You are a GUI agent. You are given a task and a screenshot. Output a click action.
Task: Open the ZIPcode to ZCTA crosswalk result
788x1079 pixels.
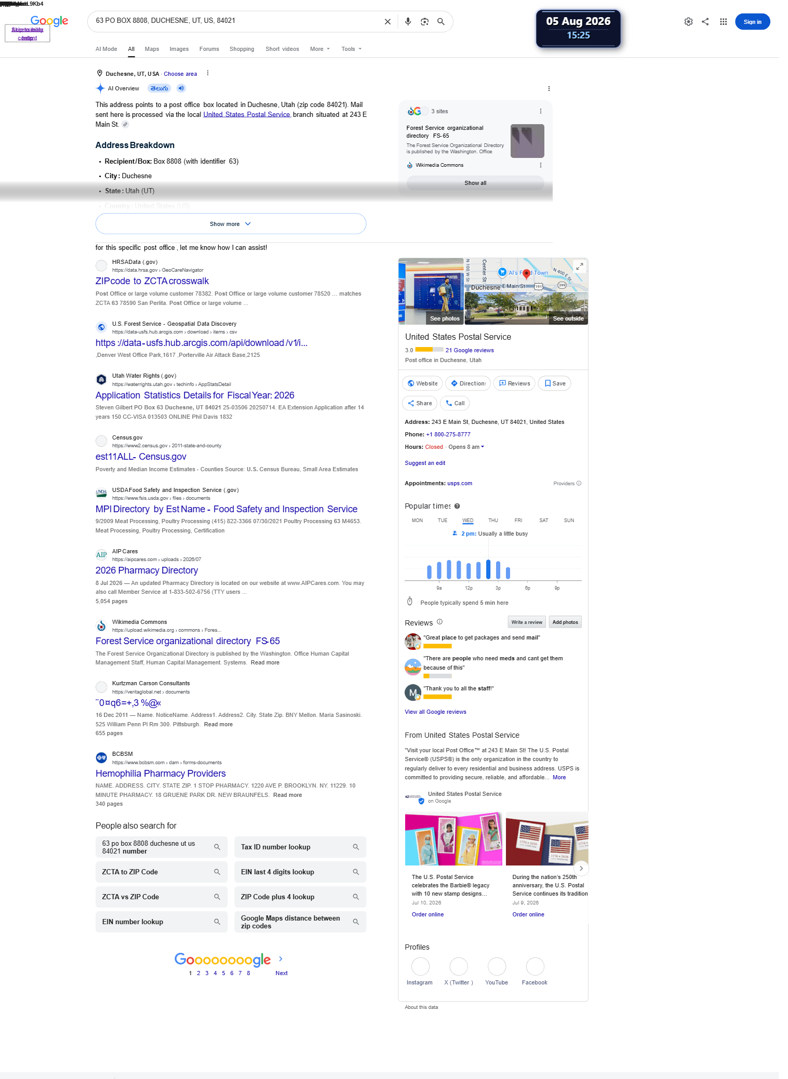(x=152, y=281)
